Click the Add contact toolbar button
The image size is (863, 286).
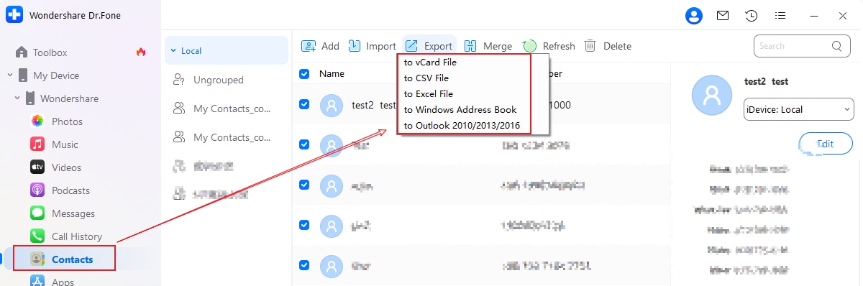(320, 46)
